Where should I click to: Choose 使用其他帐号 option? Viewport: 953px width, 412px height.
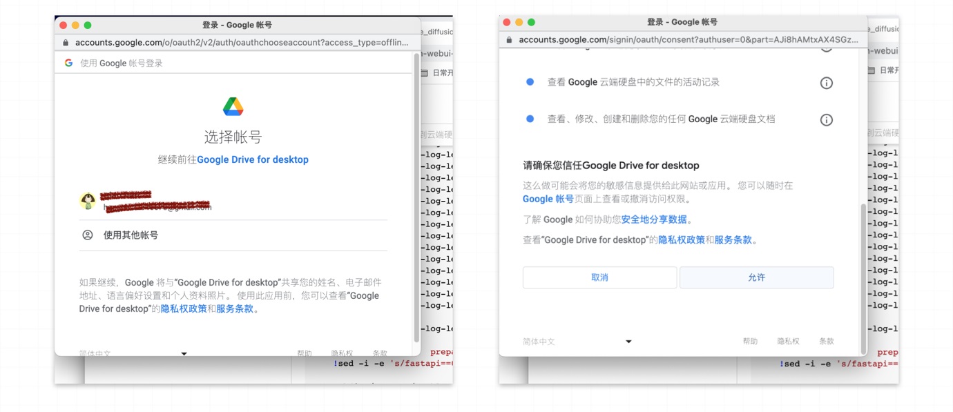pos(131,235)
